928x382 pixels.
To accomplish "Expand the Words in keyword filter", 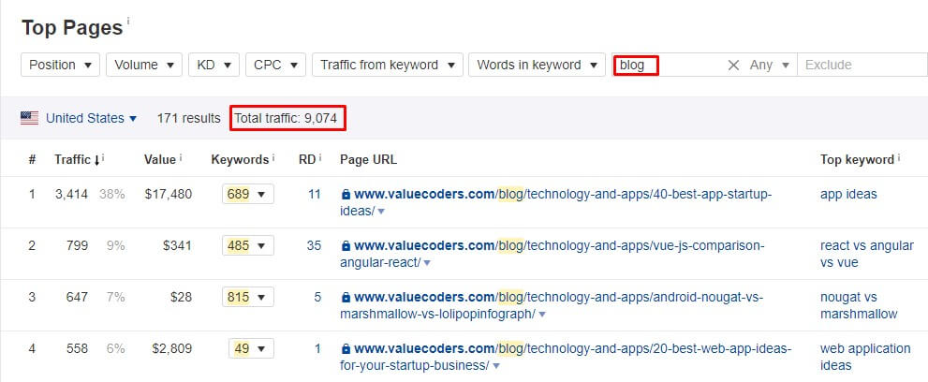I will click(x=537, y=65).
